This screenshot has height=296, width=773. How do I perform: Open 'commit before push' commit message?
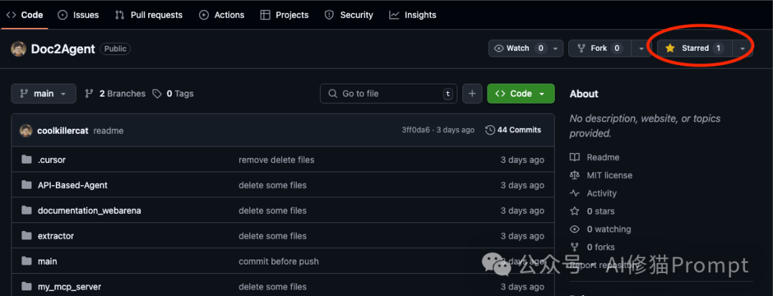(x=278, y=262)
